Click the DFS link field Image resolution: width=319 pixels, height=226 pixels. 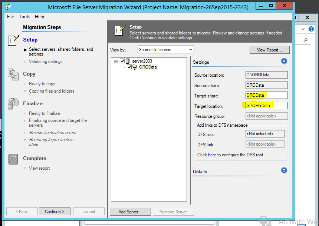point(265,144)
